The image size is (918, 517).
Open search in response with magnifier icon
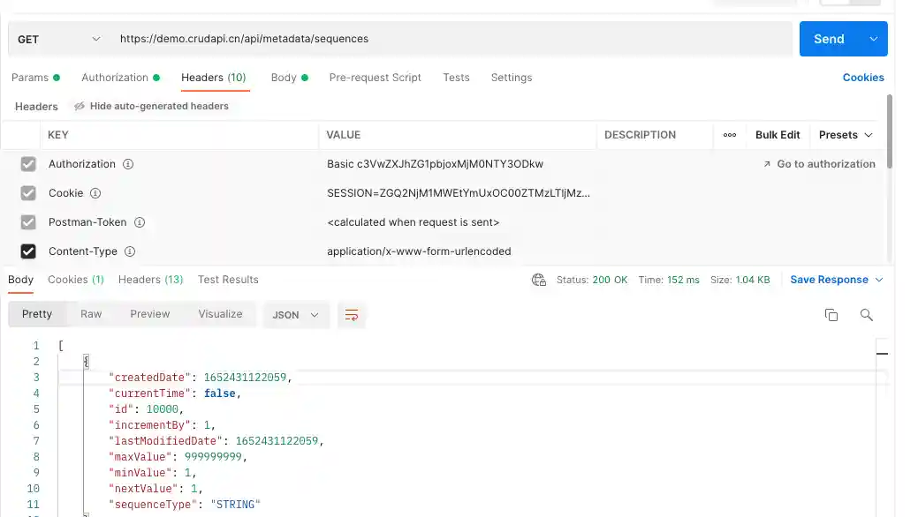point(866,315)
